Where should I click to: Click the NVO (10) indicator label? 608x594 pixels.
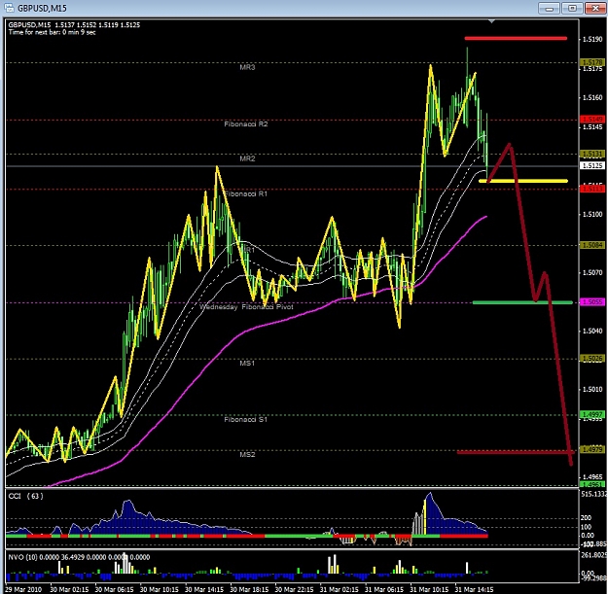point(79,557)
